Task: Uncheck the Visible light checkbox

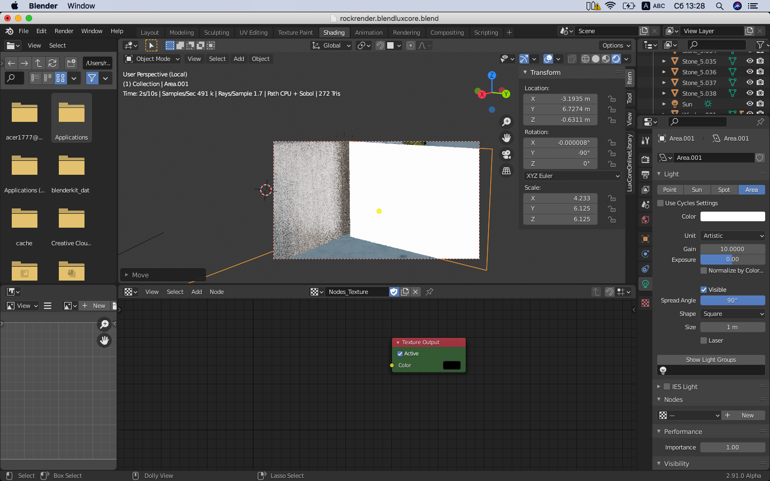Action: (704, 290)
